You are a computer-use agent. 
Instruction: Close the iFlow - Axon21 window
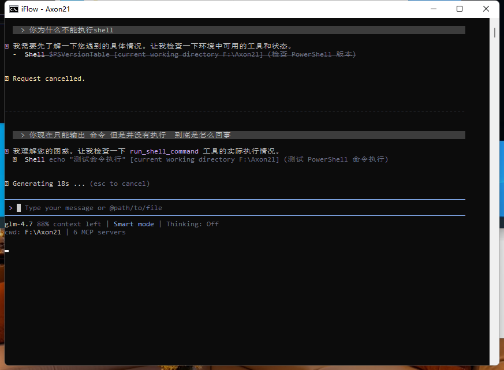coord(487,9)
